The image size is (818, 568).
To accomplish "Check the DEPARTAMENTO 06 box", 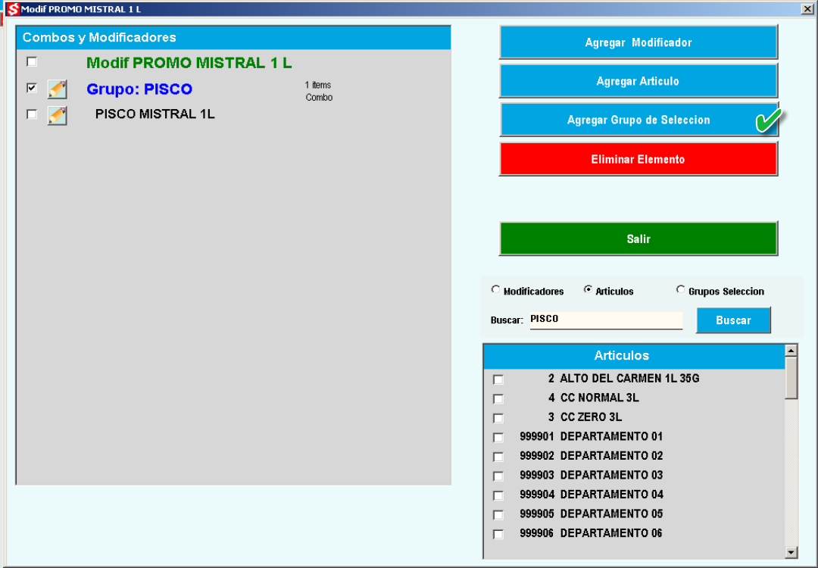I will (x=498, y=534).
